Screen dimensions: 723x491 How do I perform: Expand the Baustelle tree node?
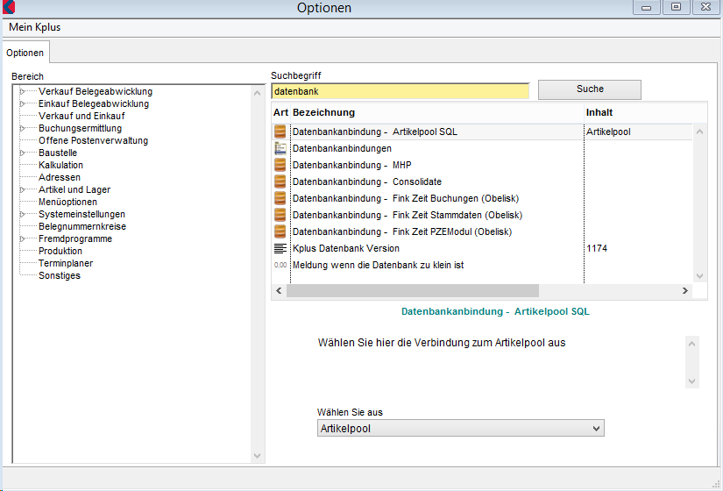22,153
